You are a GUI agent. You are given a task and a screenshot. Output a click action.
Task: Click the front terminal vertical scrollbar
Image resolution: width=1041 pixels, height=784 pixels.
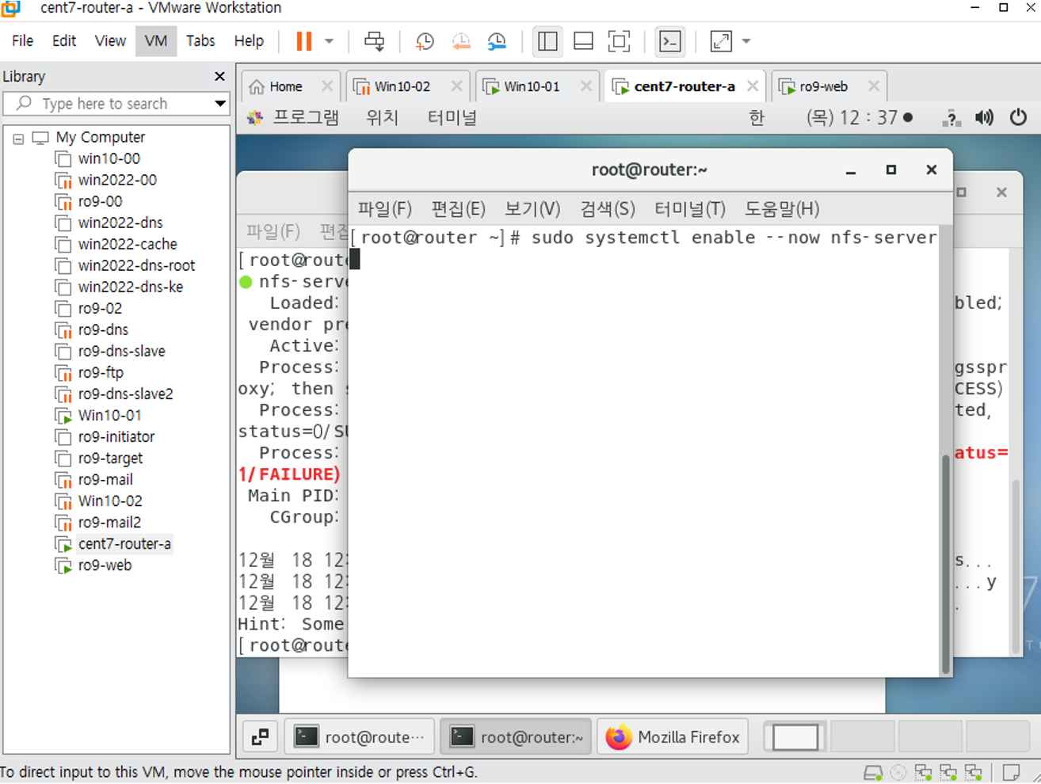pos(945,564)
